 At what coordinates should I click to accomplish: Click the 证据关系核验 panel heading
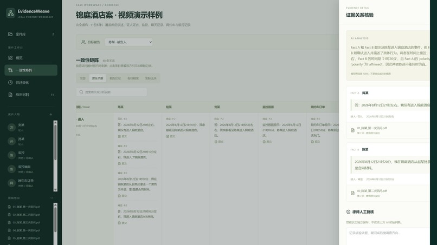click(360, 15)
